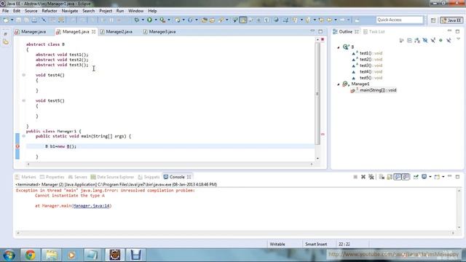
Task: Toggle Show Console on standard output change
Action: (398, 177)
